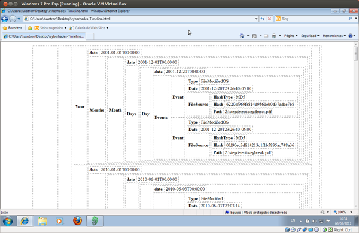Image resolution: width=359 pixels, height=233 pixels.
Task: Click the add to favorites bar icon
Action: (30, 28)
